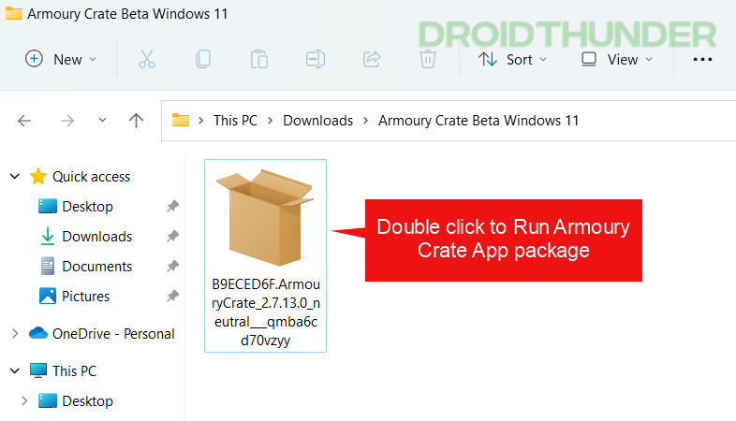This screenshot has height=421, width=736.
Task: Click the title bar folder icon
Action: point(14,14)
